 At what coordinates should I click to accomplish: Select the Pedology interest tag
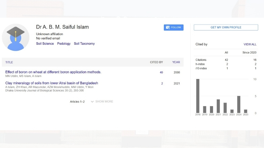pyautogui.click(x=64, y=44)
